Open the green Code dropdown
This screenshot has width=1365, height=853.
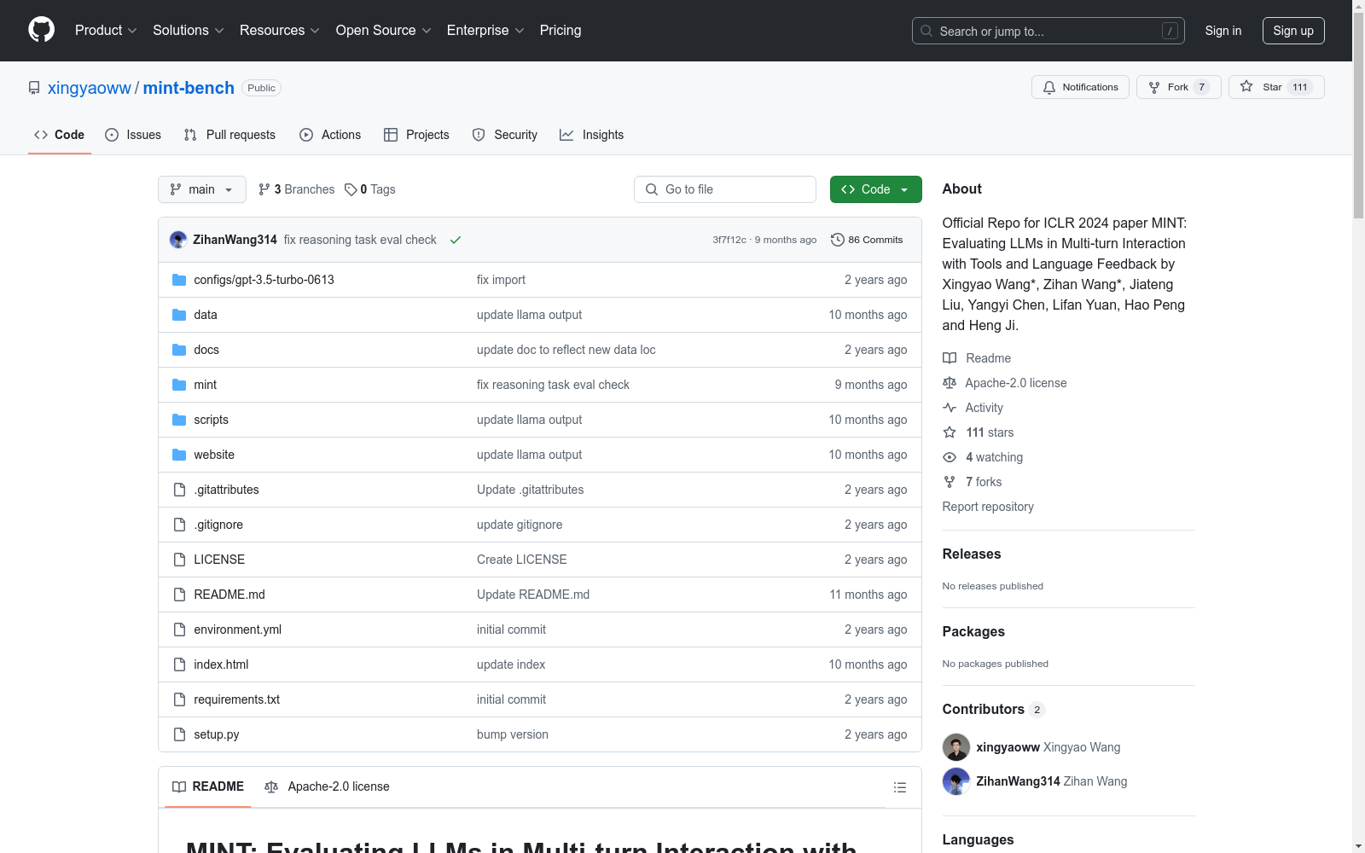tap(875, 189)
